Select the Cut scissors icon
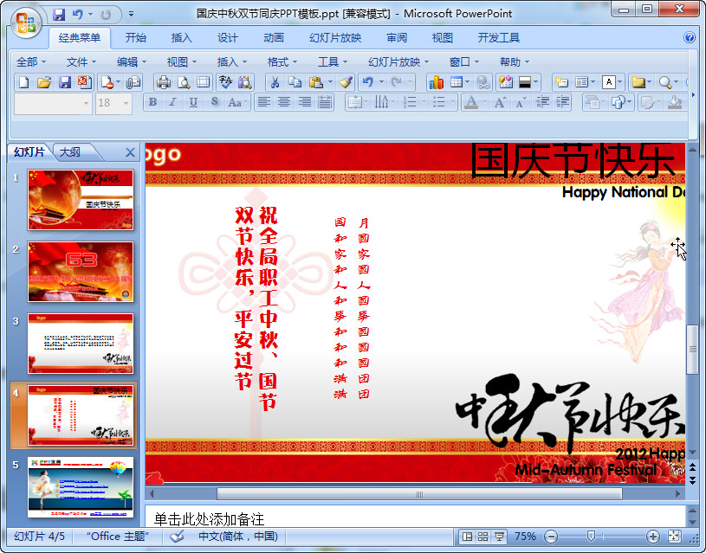The image size is (706, 553). (274, 82)
